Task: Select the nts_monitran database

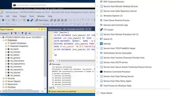Action: pyautogui.click(x=16, y=67)
